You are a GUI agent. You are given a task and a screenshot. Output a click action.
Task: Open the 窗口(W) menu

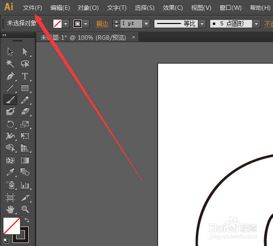(230, 8)
